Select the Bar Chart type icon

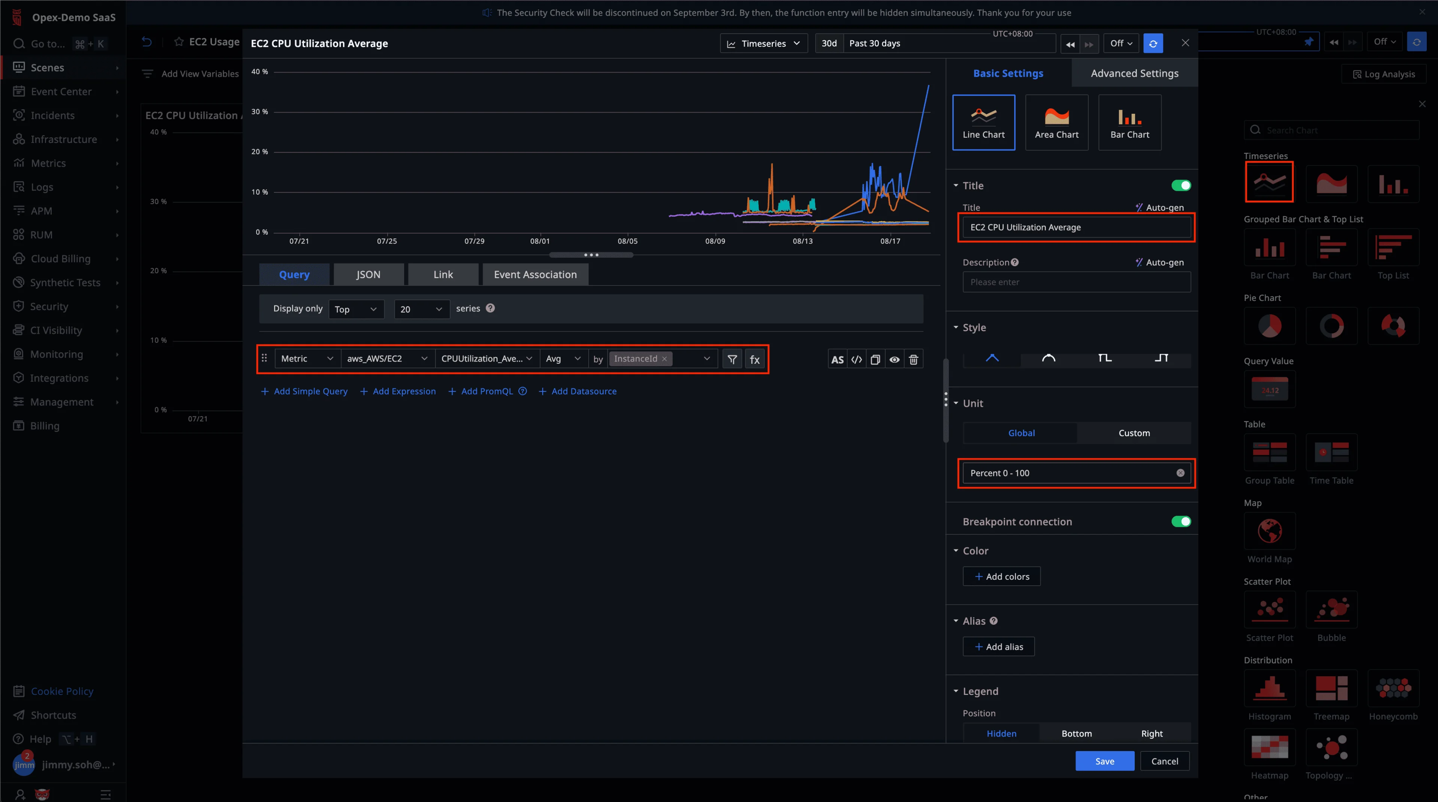point(1129,122)
